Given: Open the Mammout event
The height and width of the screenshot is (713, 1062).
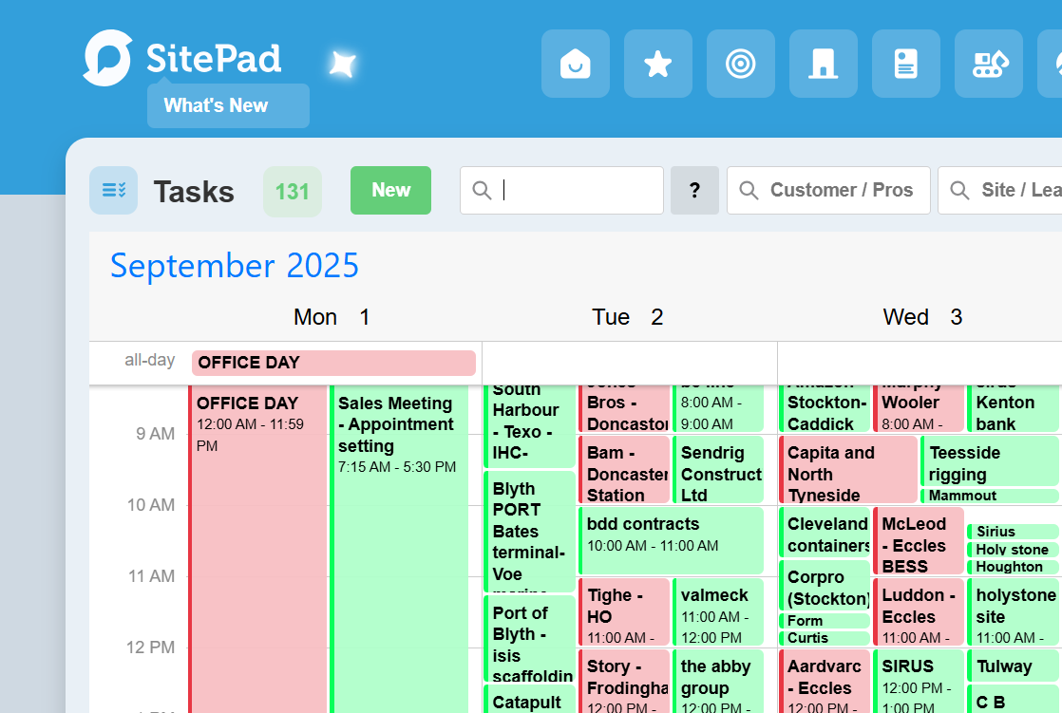Looking at the screenshot, I should pyautogui.click(x=990, y=496).
